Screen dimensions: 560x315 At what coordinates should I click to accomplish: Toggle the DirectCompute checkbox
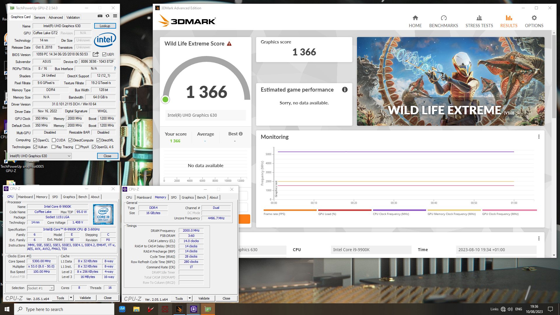[x=70, y=140]
